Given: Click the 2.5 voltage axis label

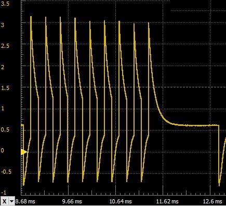Looking at the screenshot, I should coord(5,46).
